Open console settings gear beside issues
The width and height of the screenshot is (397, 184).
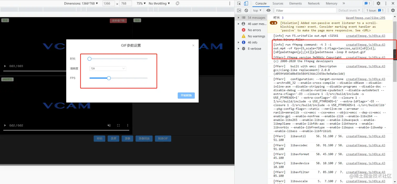[393, 10]
